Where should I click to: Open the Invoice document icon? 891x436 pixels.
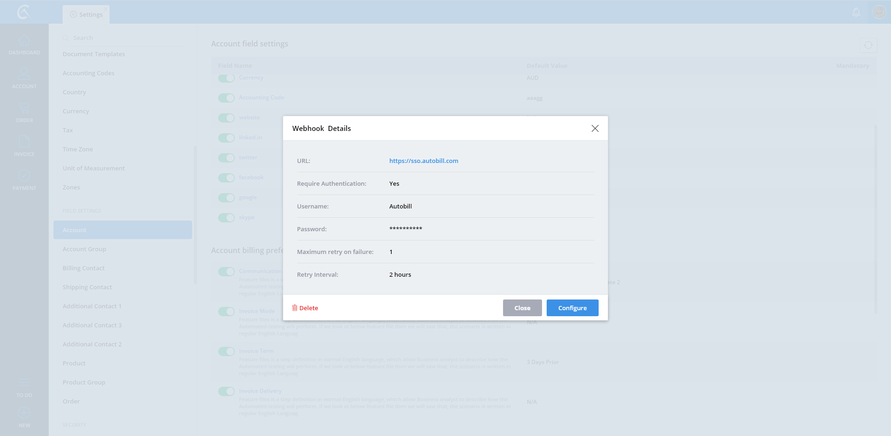click(24, 142)
